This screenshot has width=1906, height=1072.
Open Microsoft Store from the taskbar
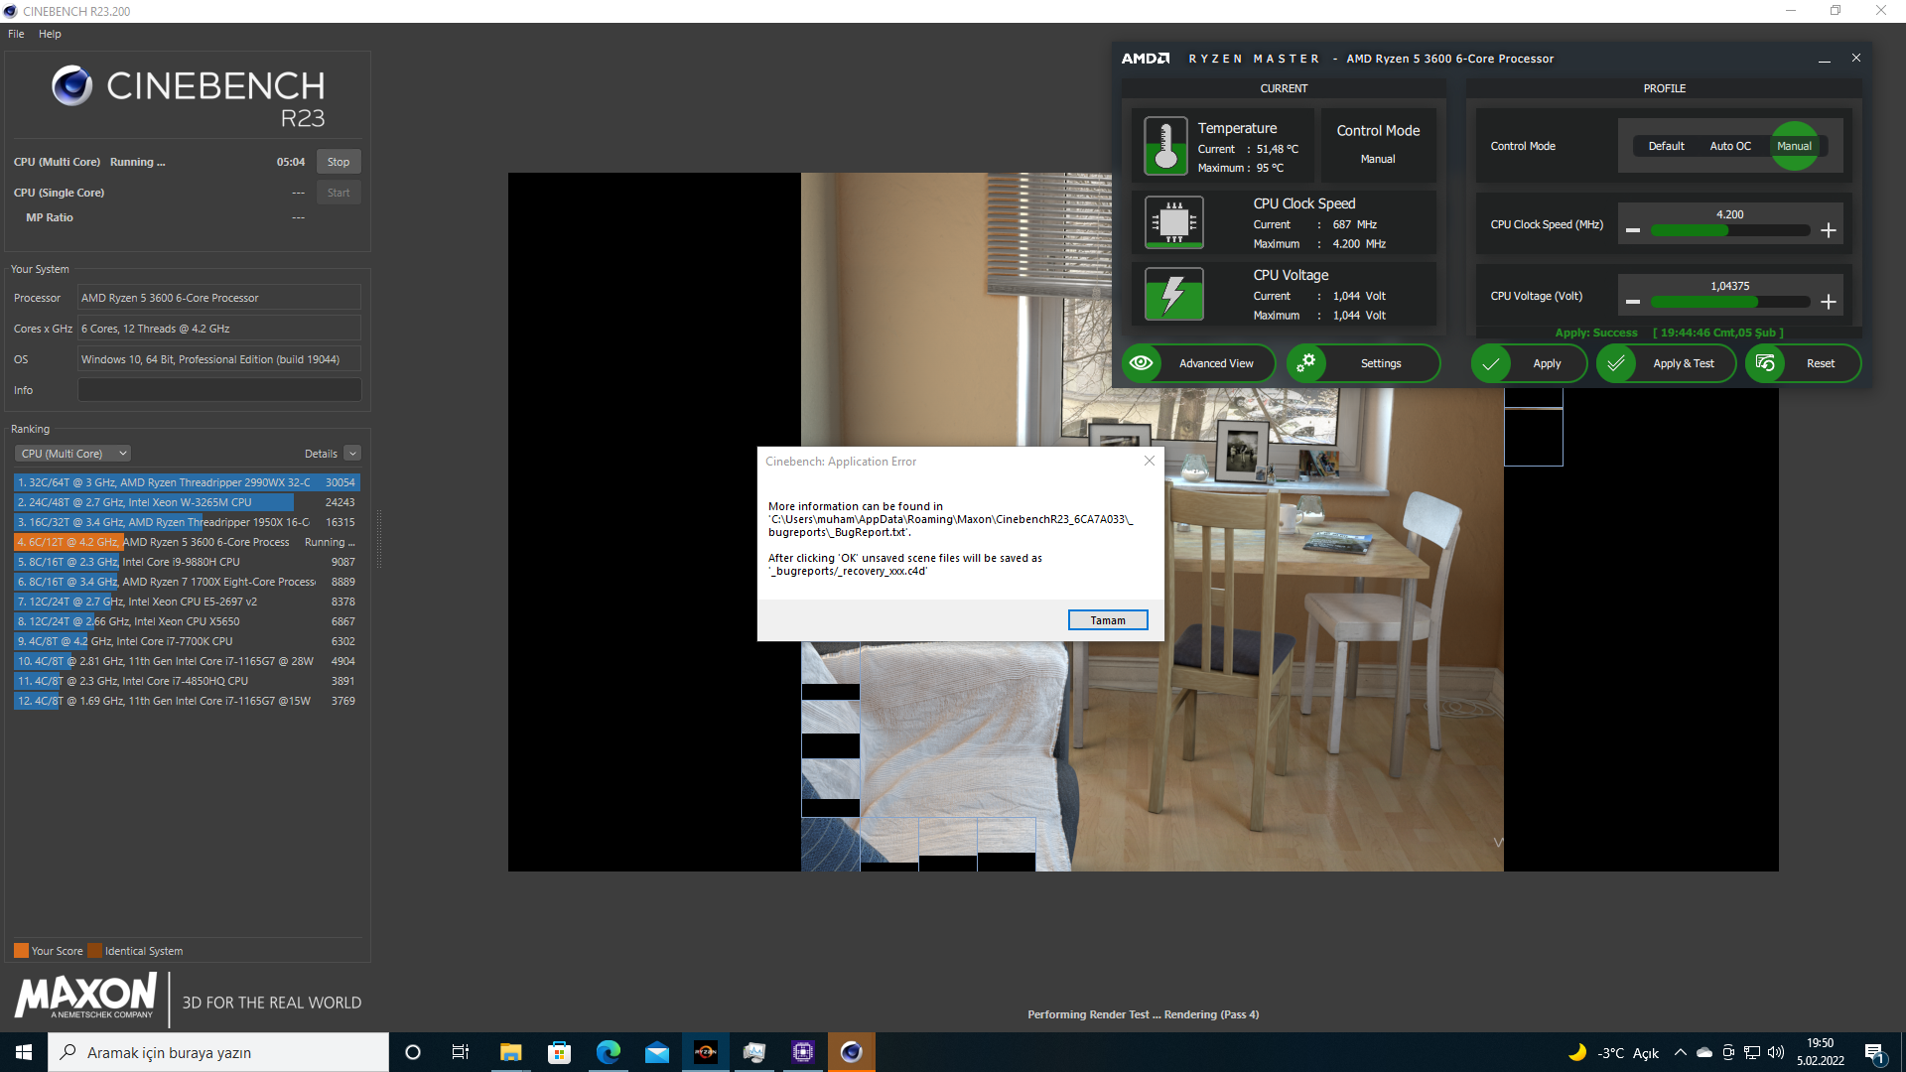coord(559,1052)
